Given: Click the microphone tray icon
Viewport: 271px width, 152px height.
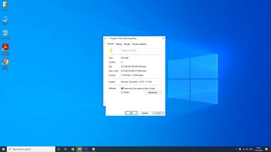Looking at the screenshot, I should pos(240,149).
